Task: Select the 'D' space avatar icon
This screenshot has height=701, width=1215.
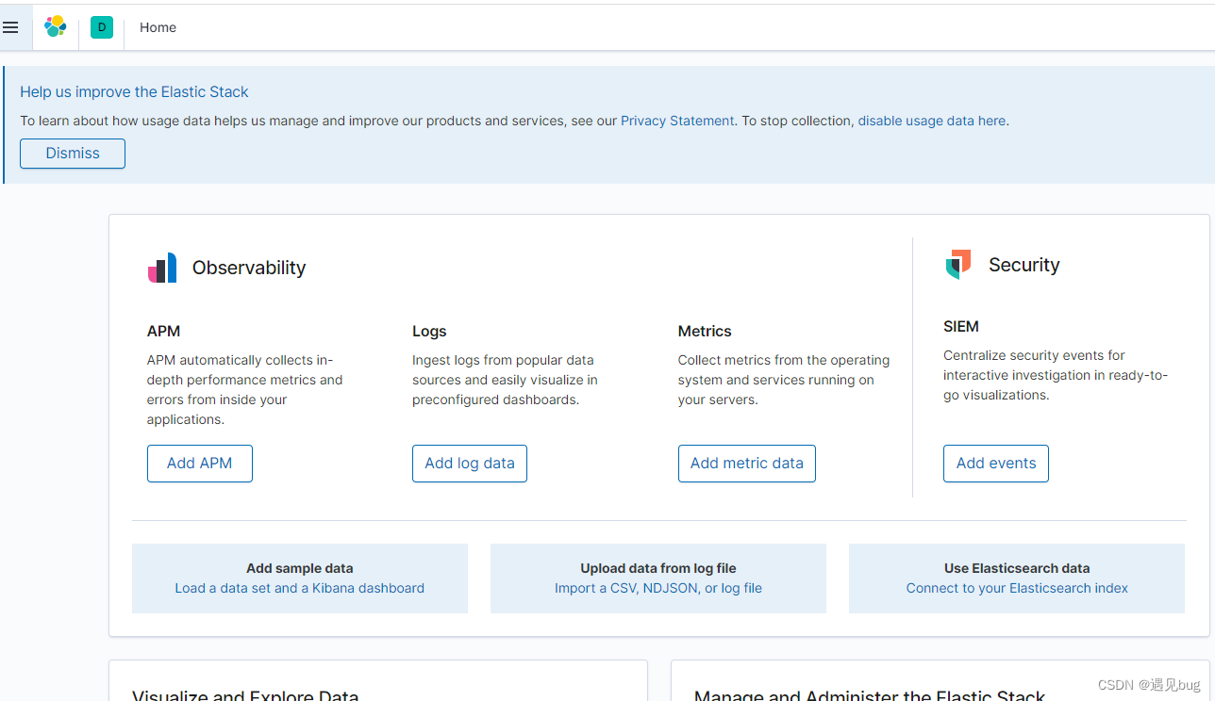Action: coord(101,27)
